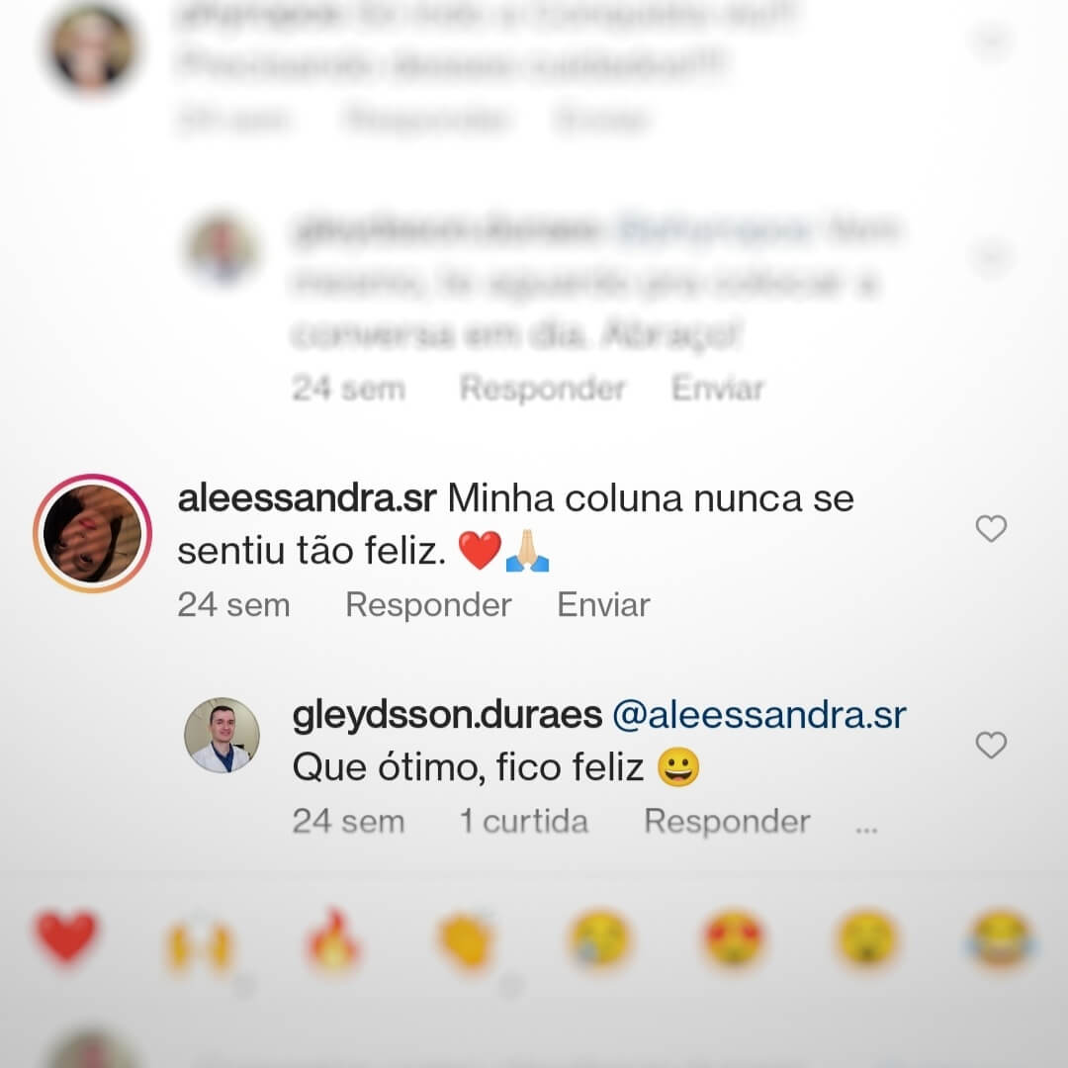Insert the surprised face quick emoji
Image resolution: width=1068 pixels, height=1068 pixels.
tap(866, 939)
